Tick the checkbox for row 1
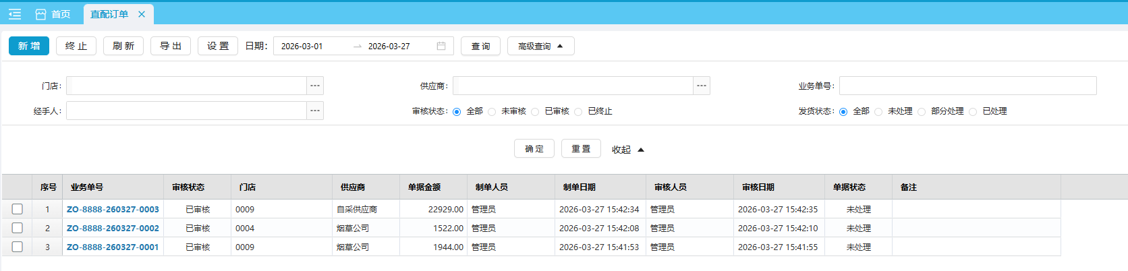 click(18, 209)
